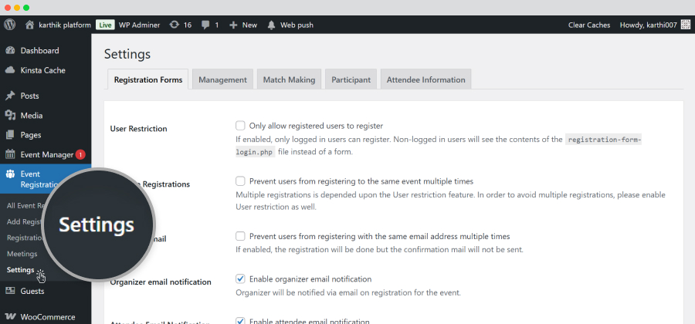Uncheck Enable attendee email notification
This screenshot has width=695, height=324.
coord(240,320)
